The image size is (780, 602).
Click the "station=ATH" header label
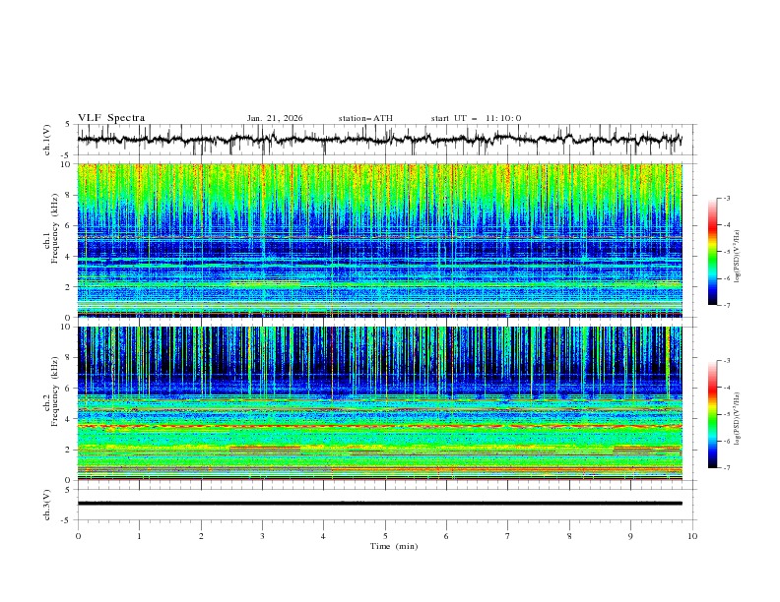(365, 118)
